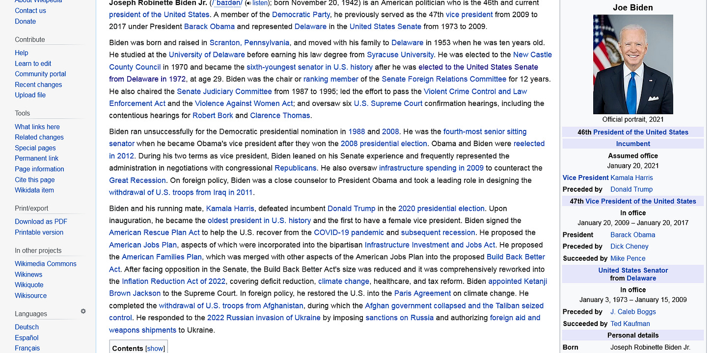Open Special pages link
This screenshot has width=715, height=353.
35,148
